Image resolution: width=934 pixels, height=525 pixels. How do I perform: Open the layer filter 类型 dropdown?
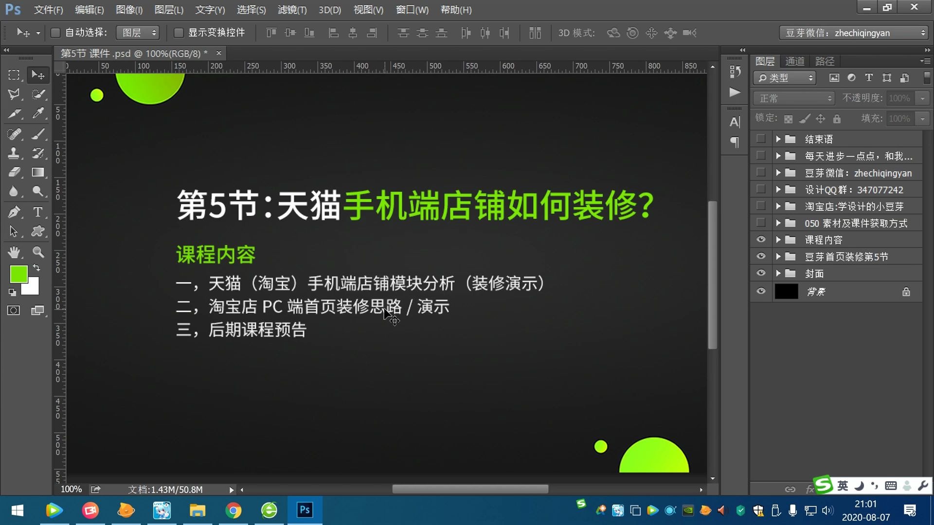(x=785, y=78)
